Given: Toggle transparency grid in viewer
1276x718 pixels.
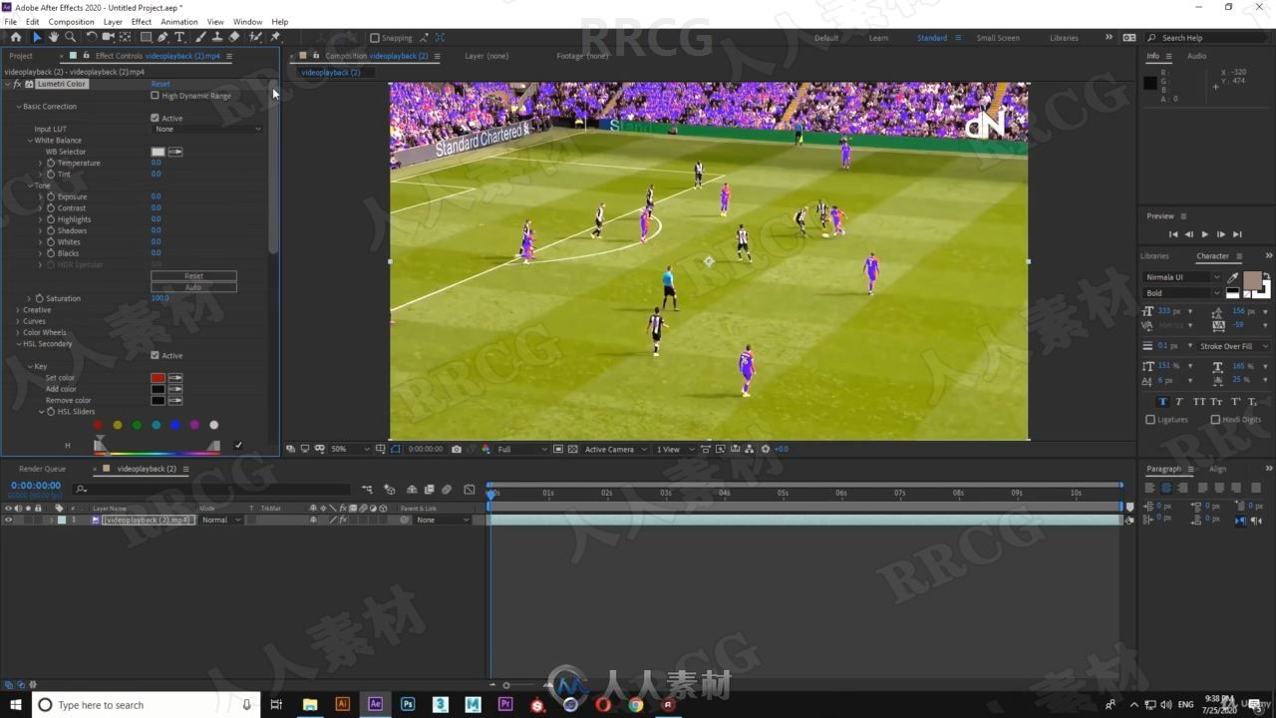Looking at the screenshot, I should pyautogui.click(x=572, y=450).
